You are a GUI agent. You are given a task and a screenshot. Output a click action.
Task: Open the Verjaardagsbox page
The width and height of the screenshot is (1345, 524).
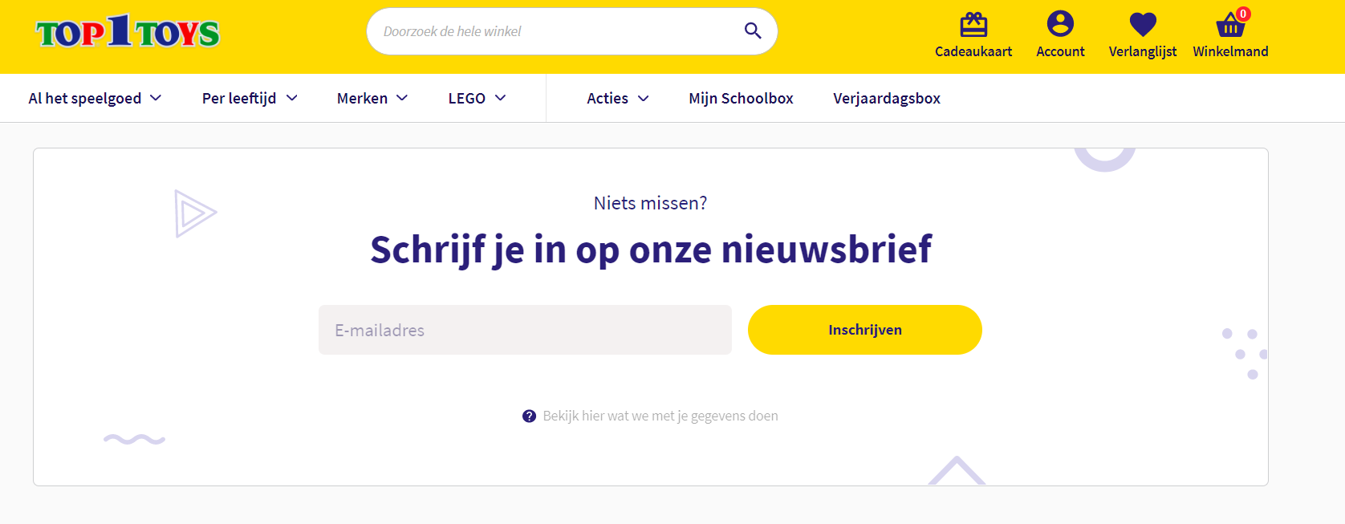pos(886,98)
